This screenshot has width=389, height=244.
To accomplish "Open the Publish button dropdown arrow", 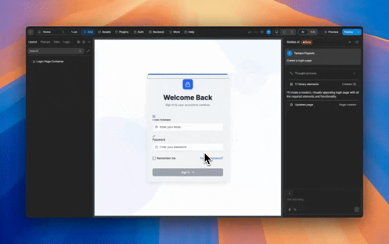I will (x=358, y=32).
